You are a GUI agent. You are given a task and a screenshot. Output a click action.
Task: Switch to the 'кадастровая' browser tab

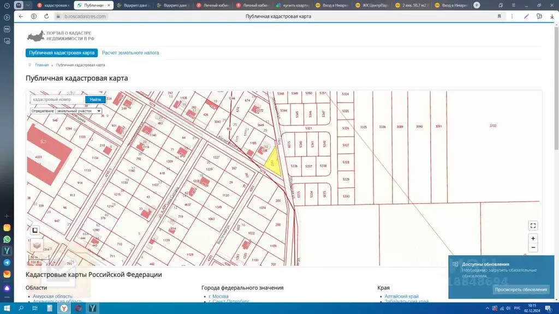54,5
